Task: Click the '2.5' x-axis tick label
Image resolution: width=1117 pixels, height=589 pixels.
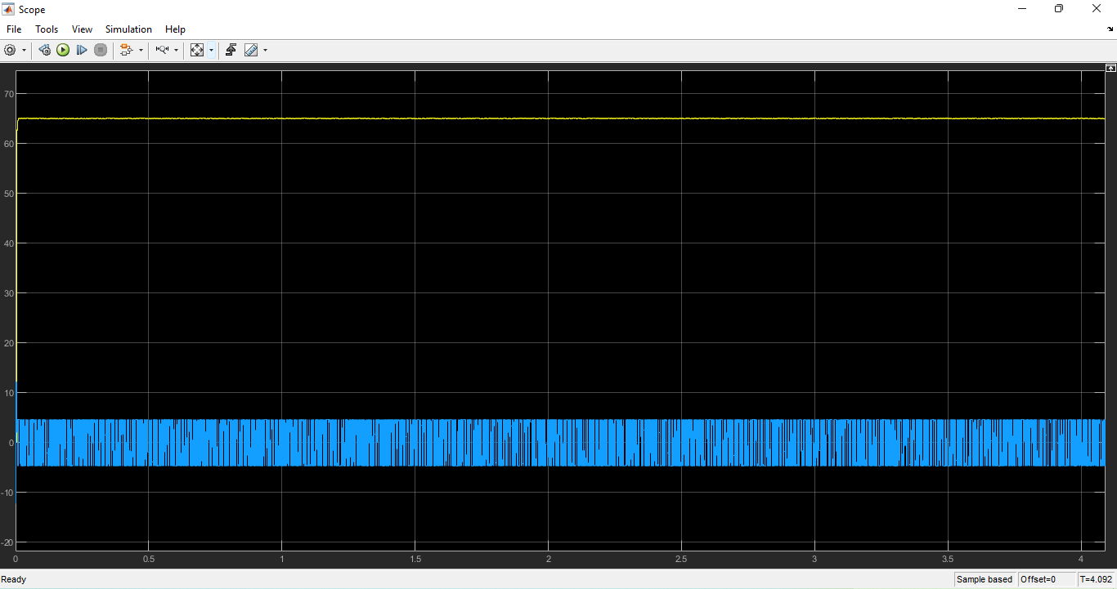Action: 681,559
